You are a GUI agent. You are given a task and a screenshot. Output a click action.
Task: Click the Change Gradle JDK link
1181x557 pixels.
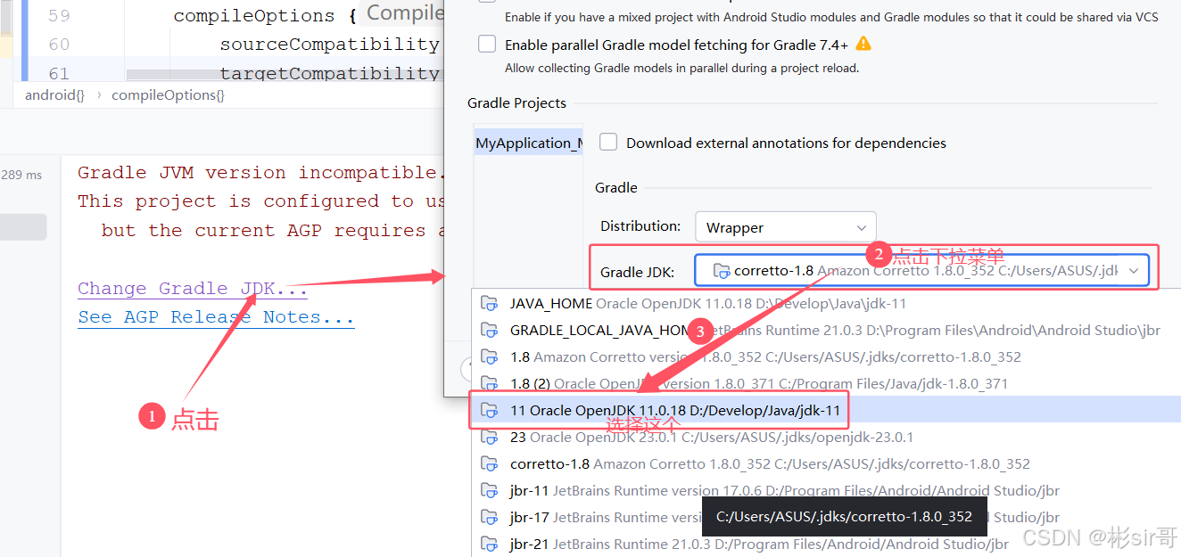pyautogui.click(x=190, y=288)
